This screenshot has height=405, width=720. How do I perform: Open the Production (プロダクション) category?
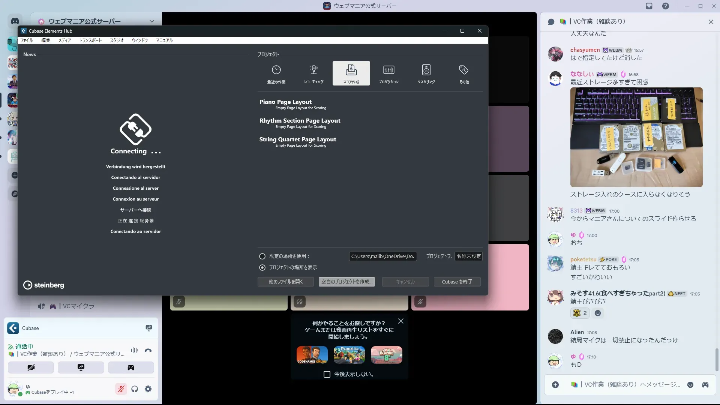click(388, 73)
